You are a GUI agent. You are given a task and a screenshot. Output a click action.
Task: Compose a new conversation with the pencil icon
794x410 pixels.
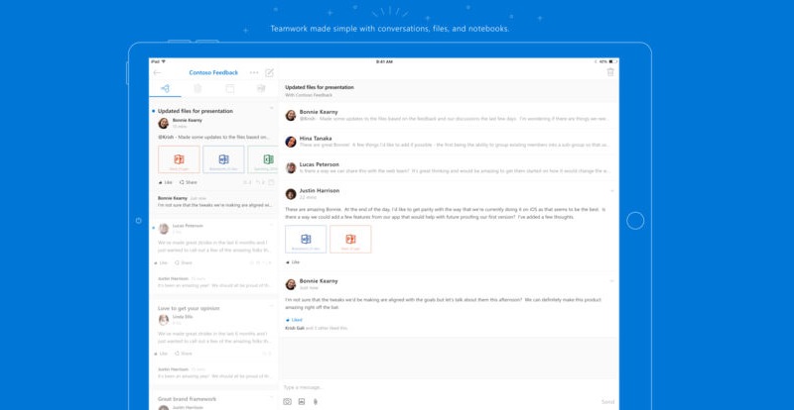click(x=269, y=73)
